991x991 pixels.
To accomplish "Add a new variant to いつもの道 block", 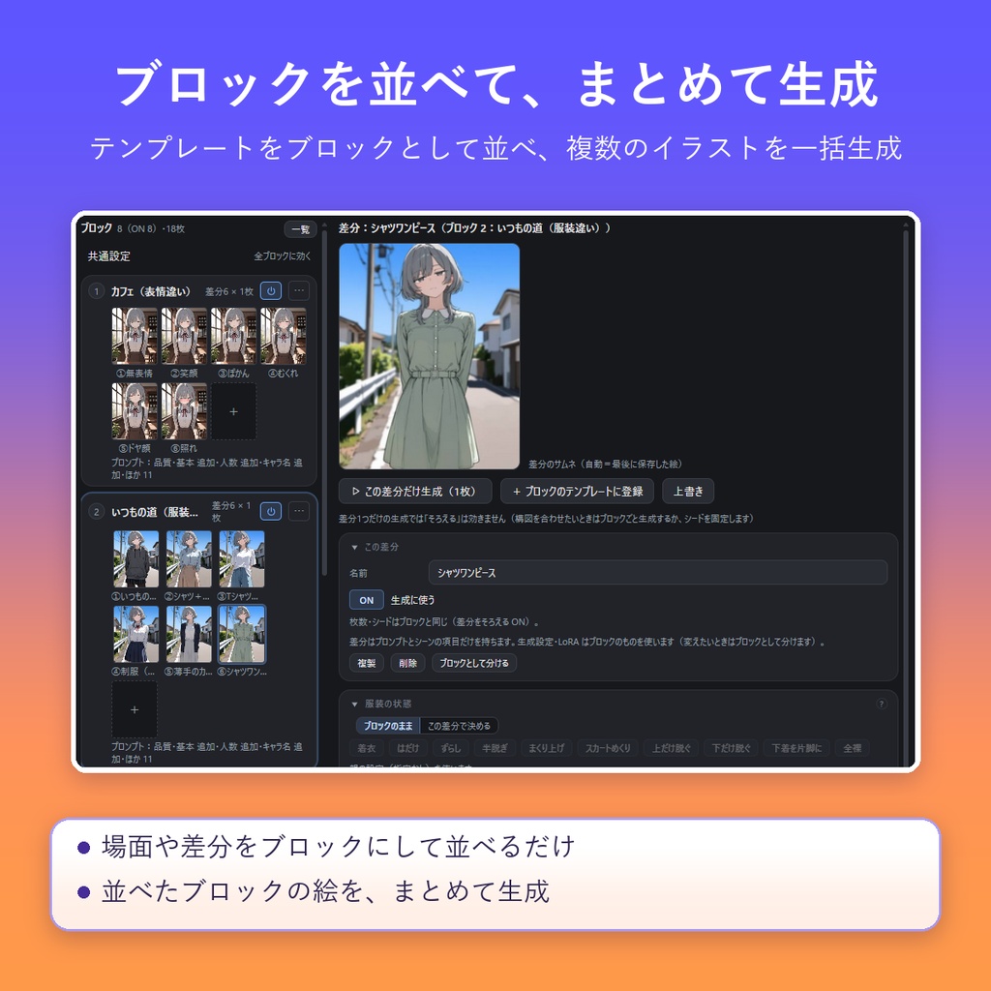I will 134,709.
